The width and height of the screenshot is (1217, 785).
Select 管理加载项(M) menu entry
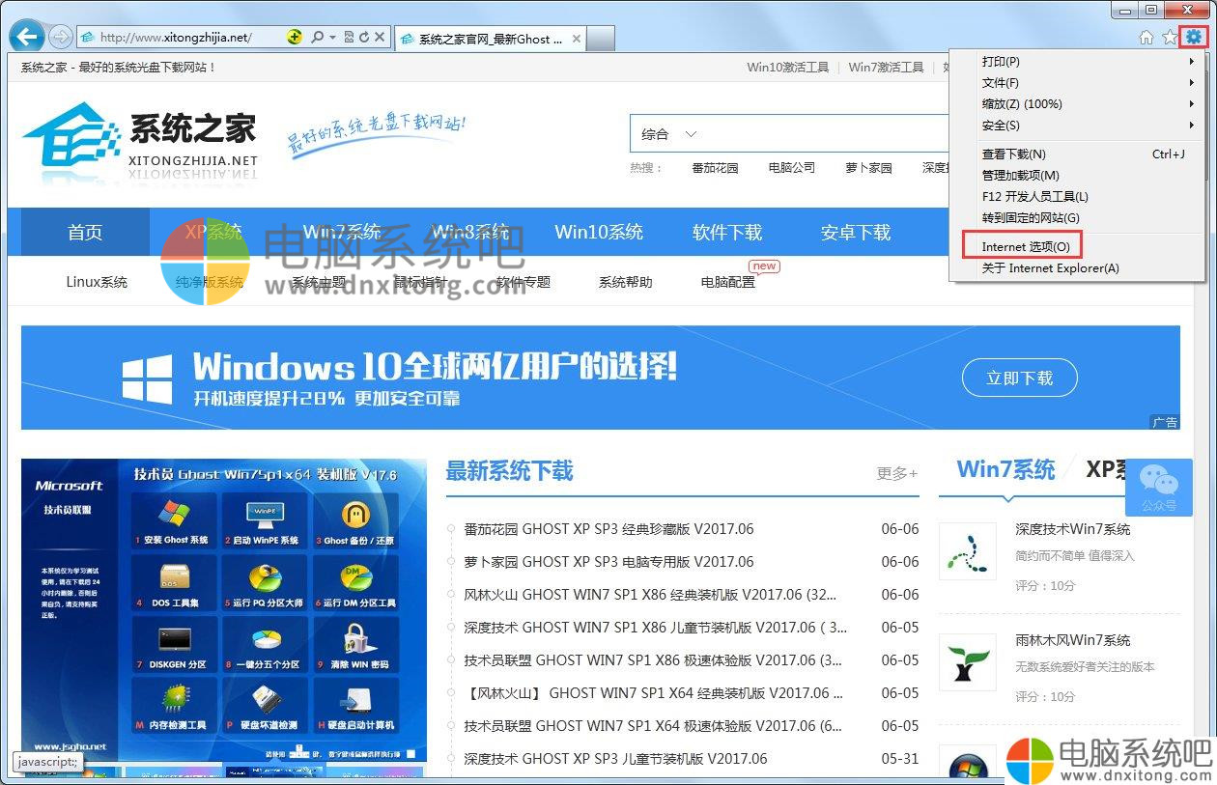1077,176
